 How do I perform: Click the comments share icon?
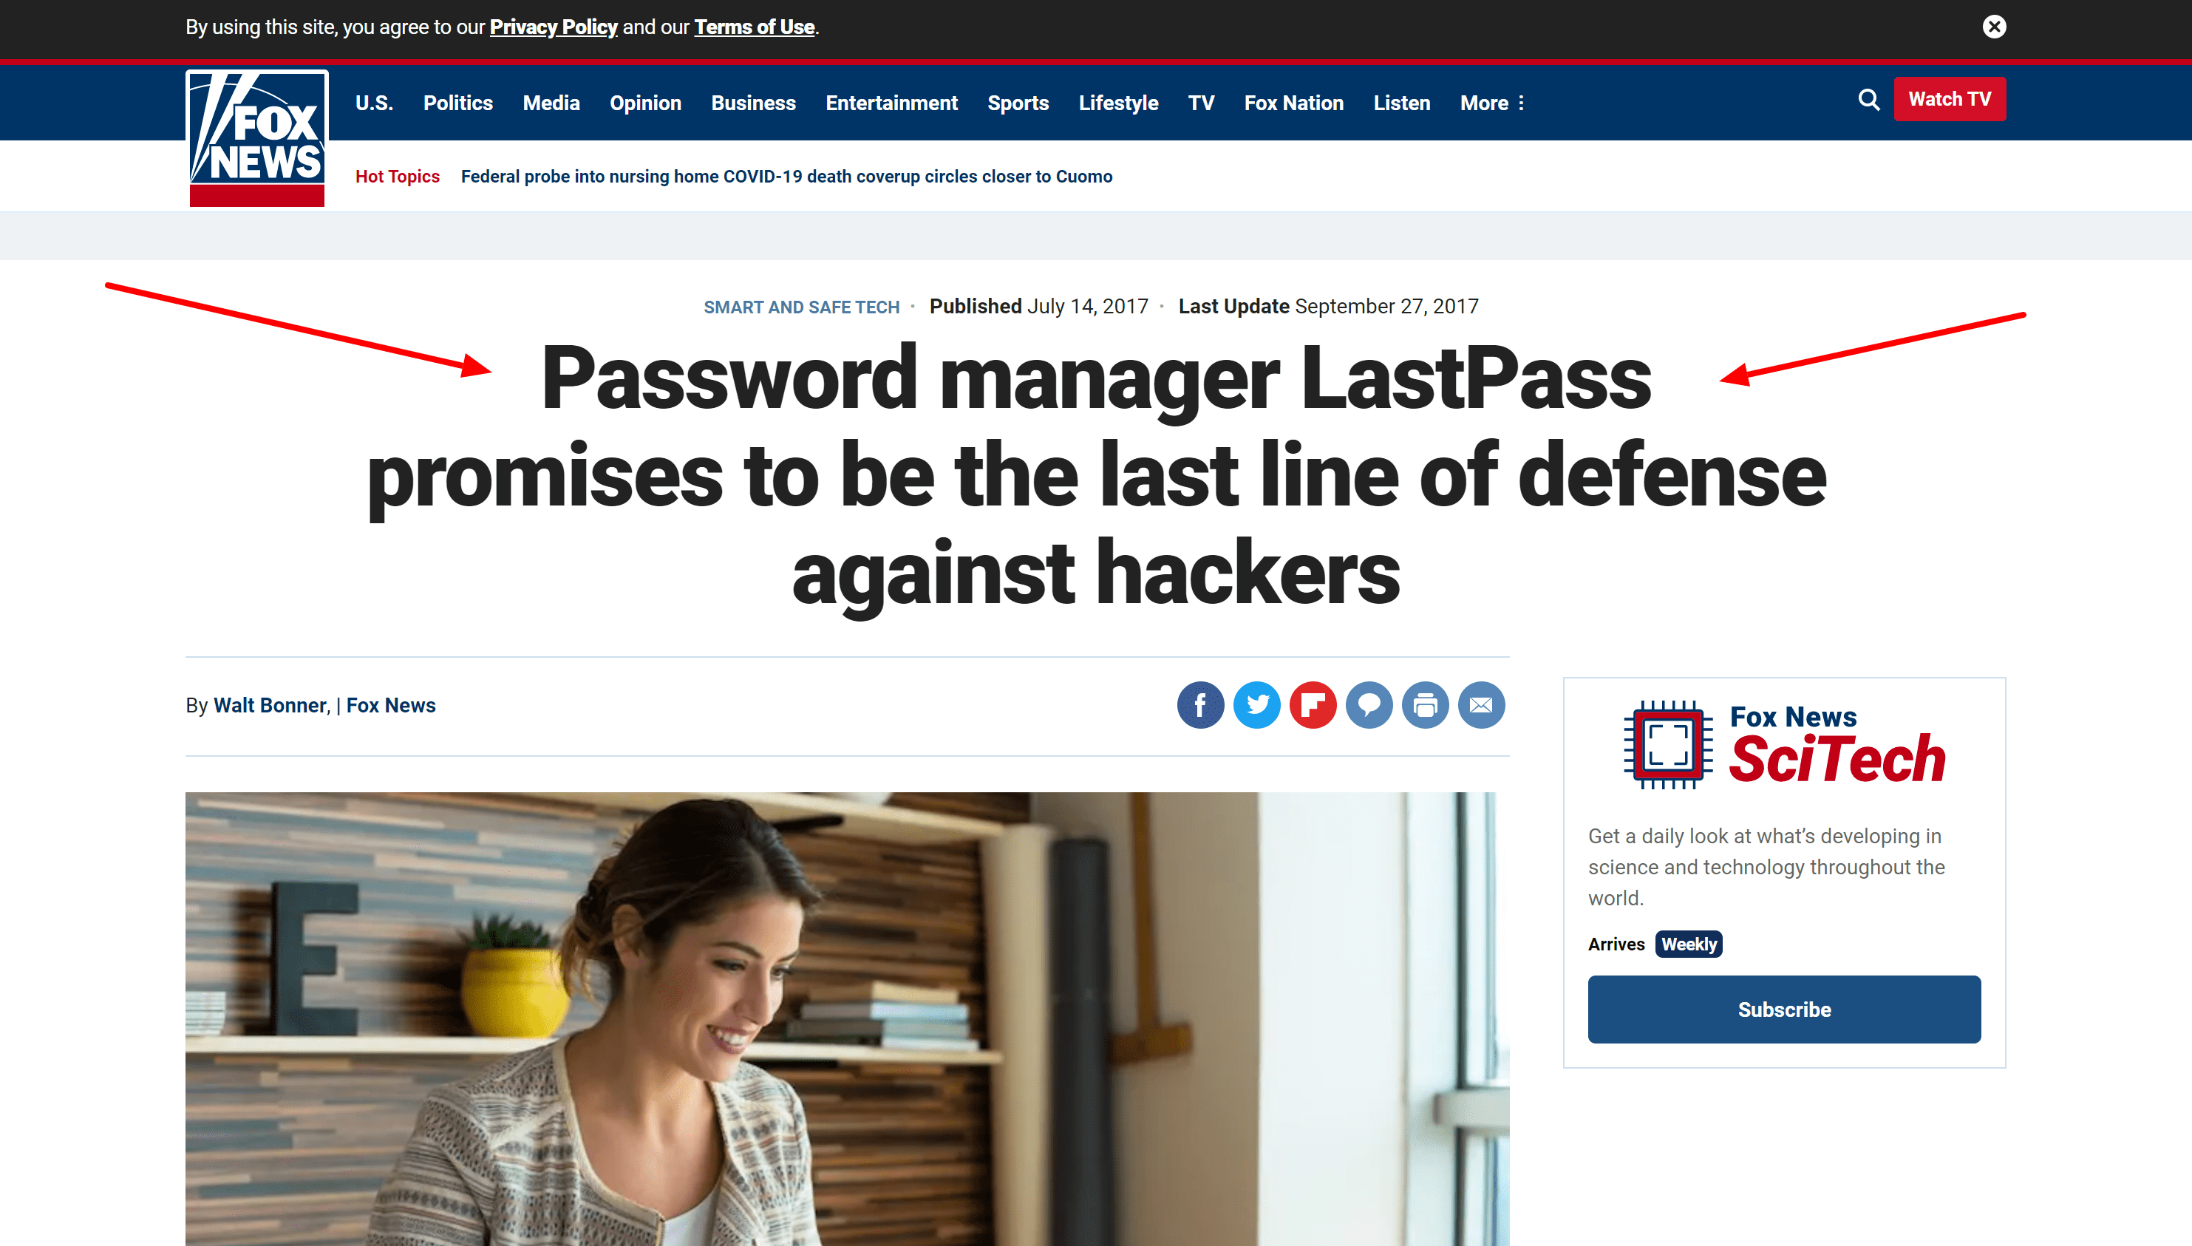click(x=1367, y=704)
